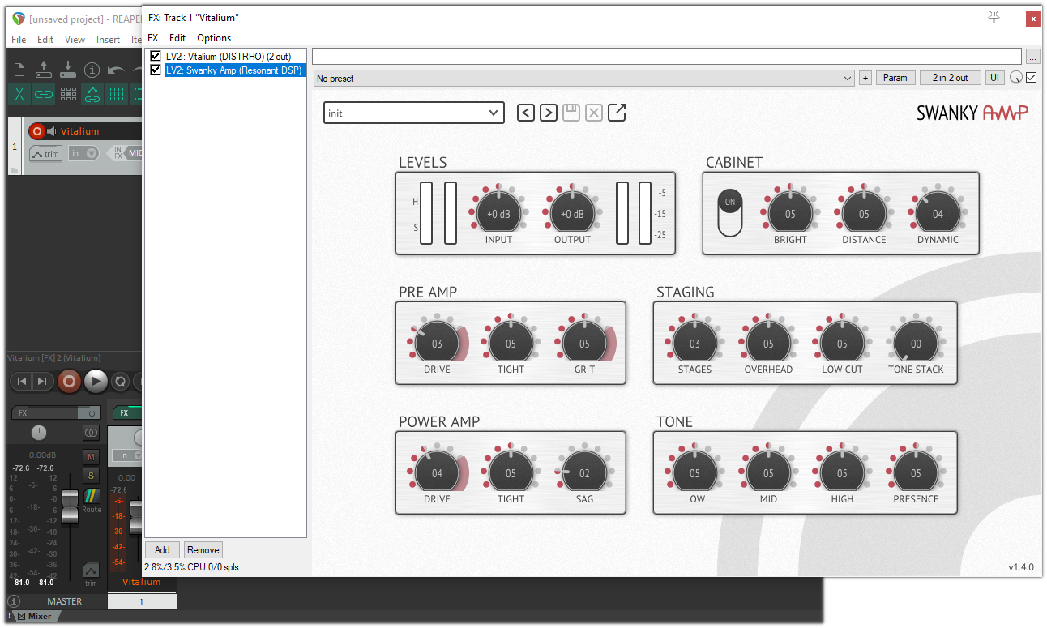Click the Param button

pos(895,78)
